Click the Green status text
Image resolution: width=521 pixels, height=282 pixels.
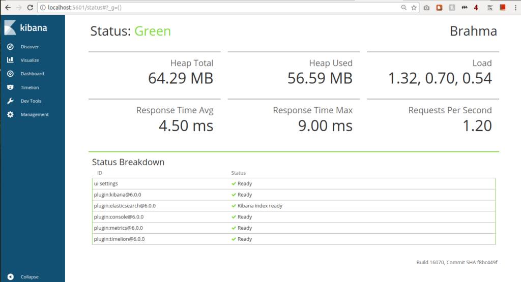tap(153, 31)
